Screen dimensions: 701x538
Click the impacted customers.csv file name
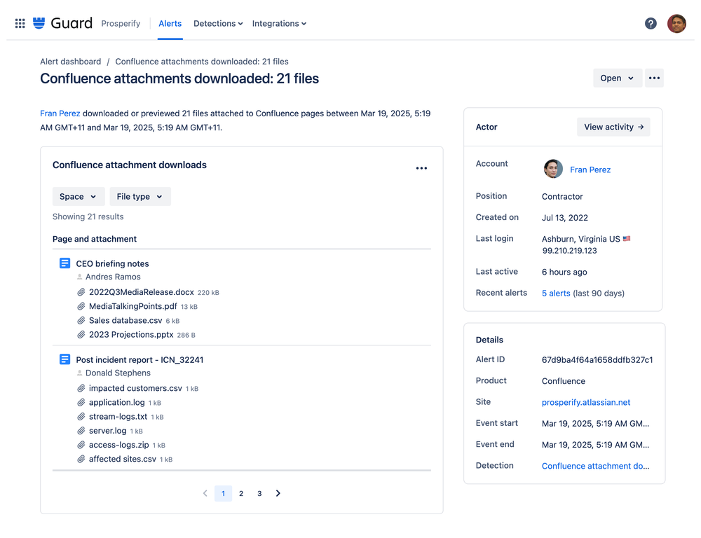pyautogui.click(x=135, y=388)
